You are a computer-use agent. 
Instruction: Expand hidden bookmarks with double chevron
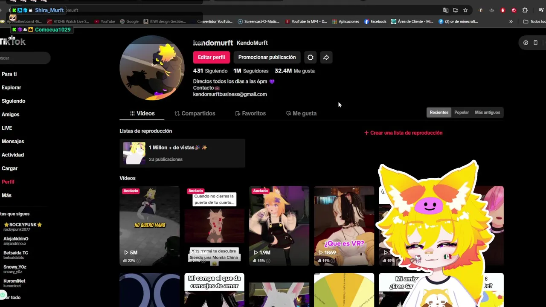coord(511,21)
